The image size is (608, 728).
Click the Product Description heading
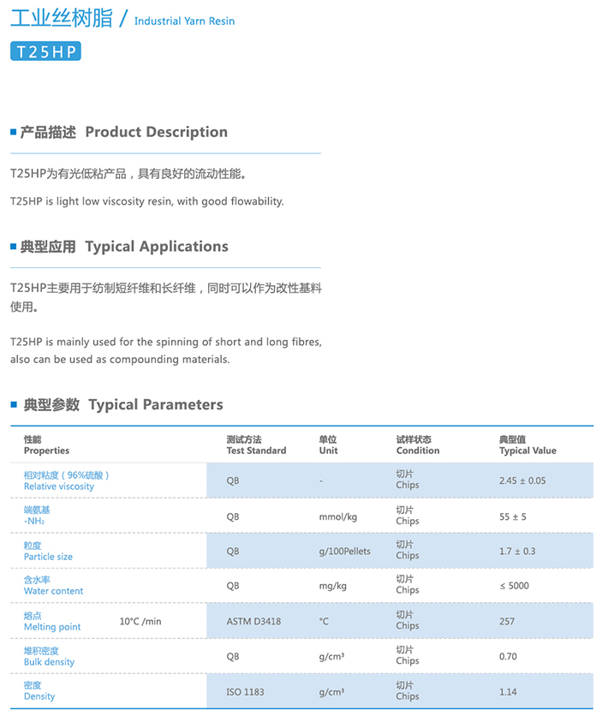156,132
